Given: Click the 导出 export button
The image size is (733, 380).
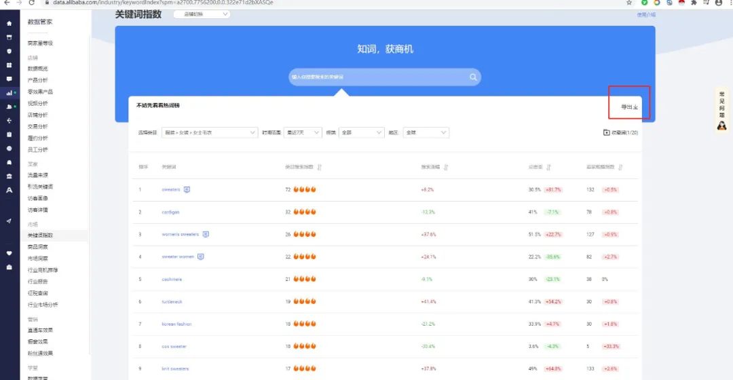Looking at the screenshot, I should 629,107.
